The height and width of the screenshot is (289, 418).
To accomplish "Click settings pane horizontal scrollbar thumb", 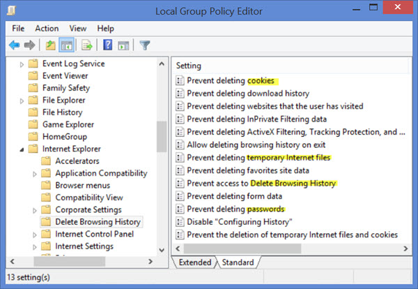I will tap(242, 249).
